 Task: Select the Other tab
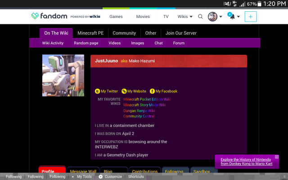(151, 33)
